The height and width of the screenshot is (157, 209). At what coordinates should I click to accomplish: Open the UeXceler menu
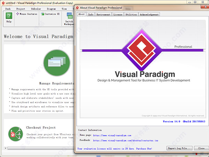tap(36, 9)
